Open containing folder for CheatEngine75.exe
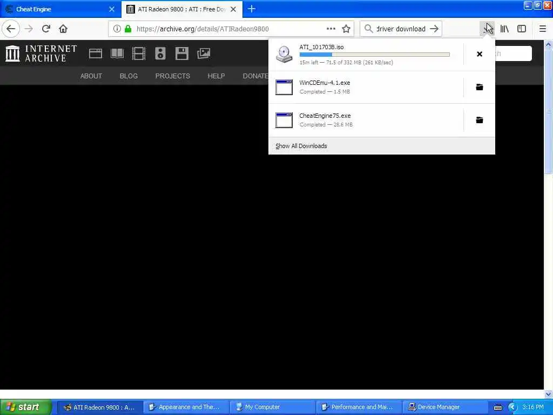 [x=480, y=120]
